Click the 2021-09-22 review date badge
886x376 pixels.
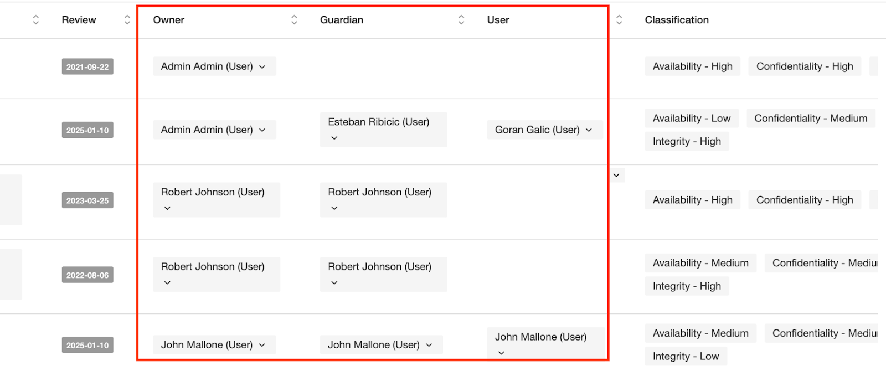87,66
